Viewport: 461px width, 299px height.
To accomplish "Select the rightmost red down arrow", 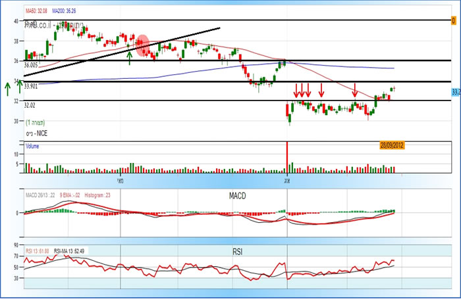I will point(355,89).
